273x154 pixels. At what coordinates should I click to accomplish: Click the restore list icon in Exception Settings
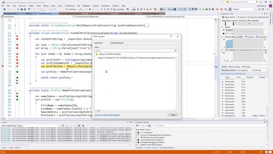click(149, 126)
